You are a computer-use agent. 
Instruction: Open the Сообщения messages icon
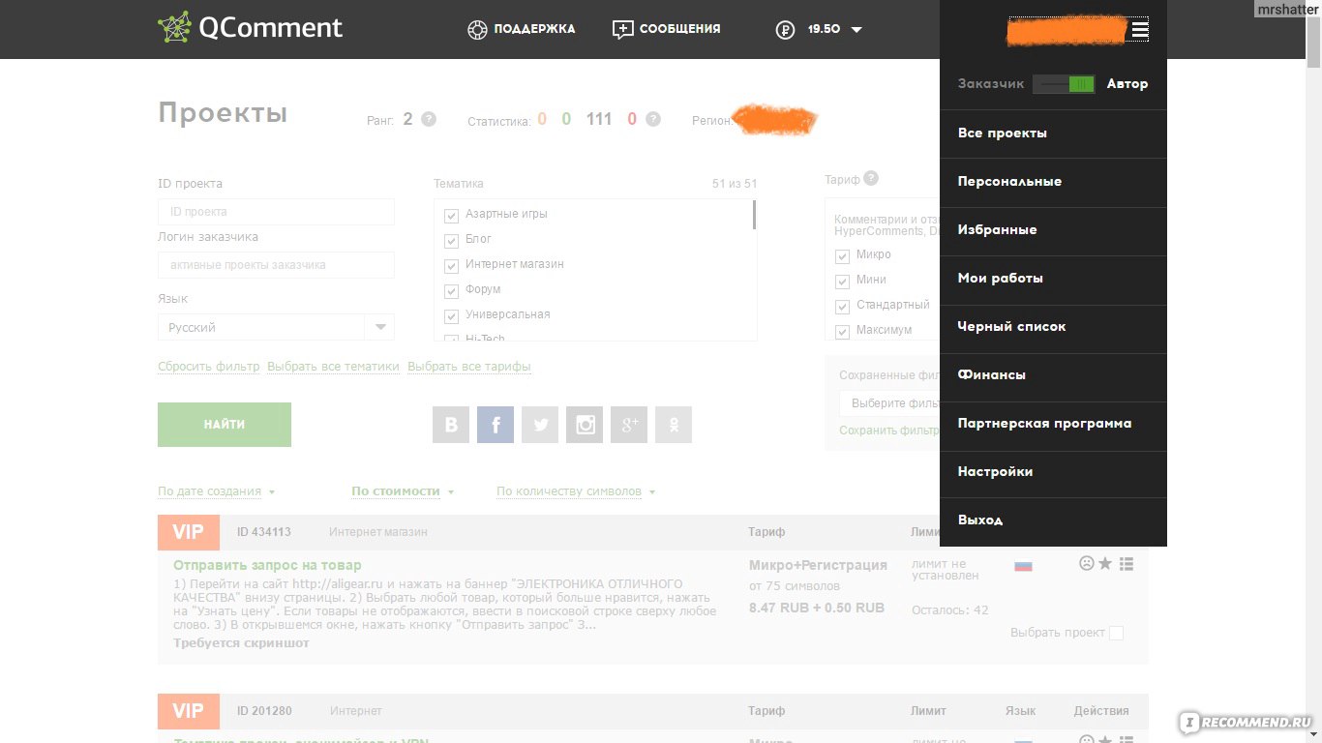622,30
